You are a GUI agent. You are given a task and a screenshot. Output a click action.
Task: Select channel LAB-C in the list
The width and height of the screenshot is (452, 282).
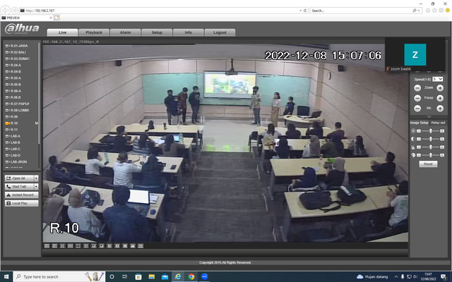[16, 149]
